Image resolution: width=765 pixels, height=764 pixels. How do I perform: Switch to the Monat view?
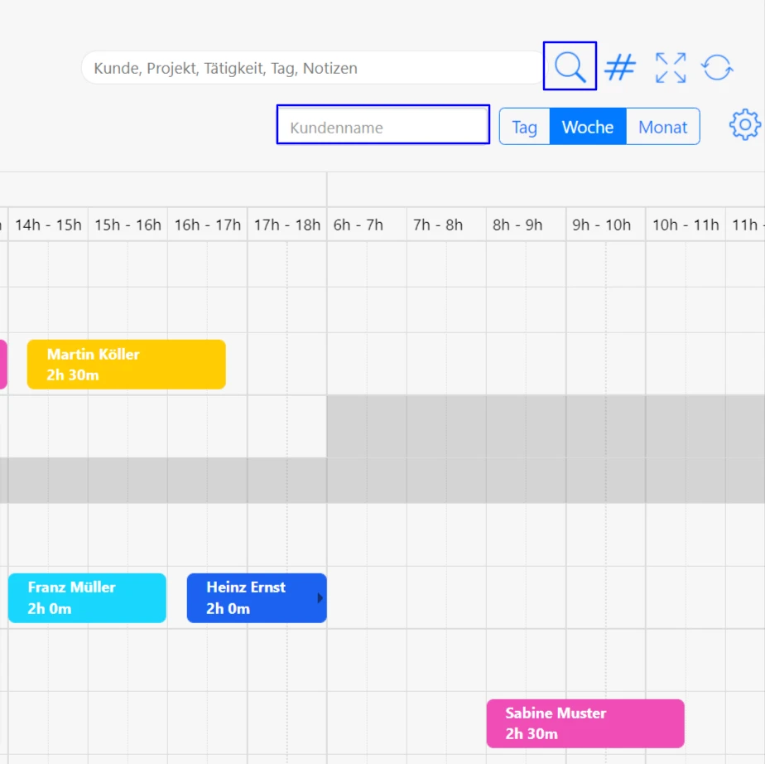[x=662, y=127]
